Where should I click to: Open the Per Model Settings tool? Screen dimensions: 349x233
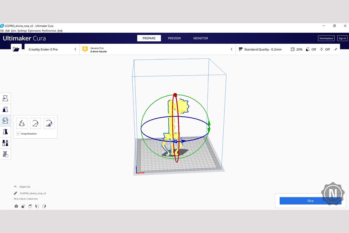(x=6, y=143)
